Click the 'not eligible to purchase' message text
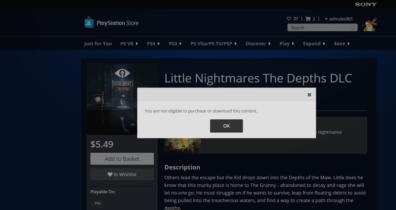Image resolution: width=396 pixels, height=210 pixels. (x=201, y=111)
